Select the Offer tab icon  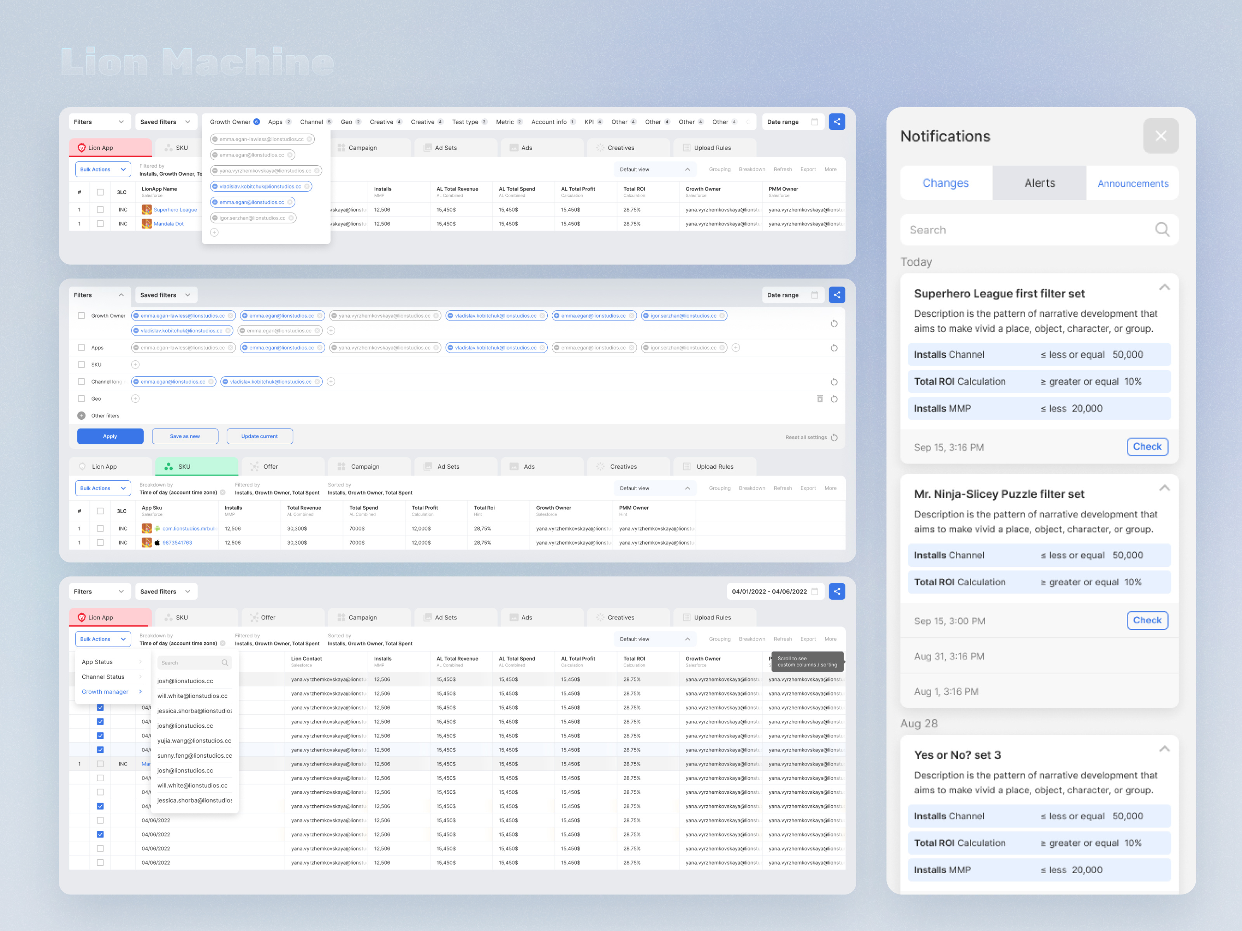coord(254,466)
